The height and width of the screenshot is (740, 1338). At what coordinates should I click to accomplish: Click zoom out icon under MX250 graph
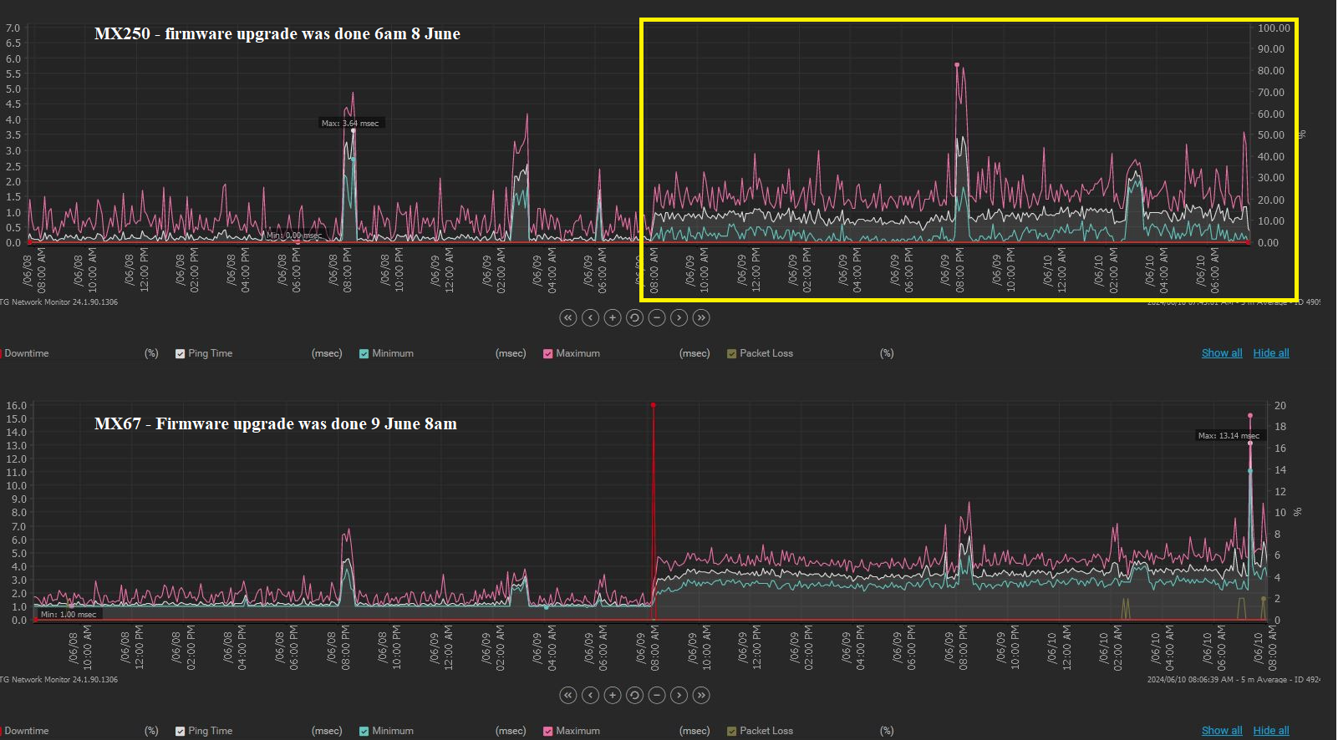(657, 317)
